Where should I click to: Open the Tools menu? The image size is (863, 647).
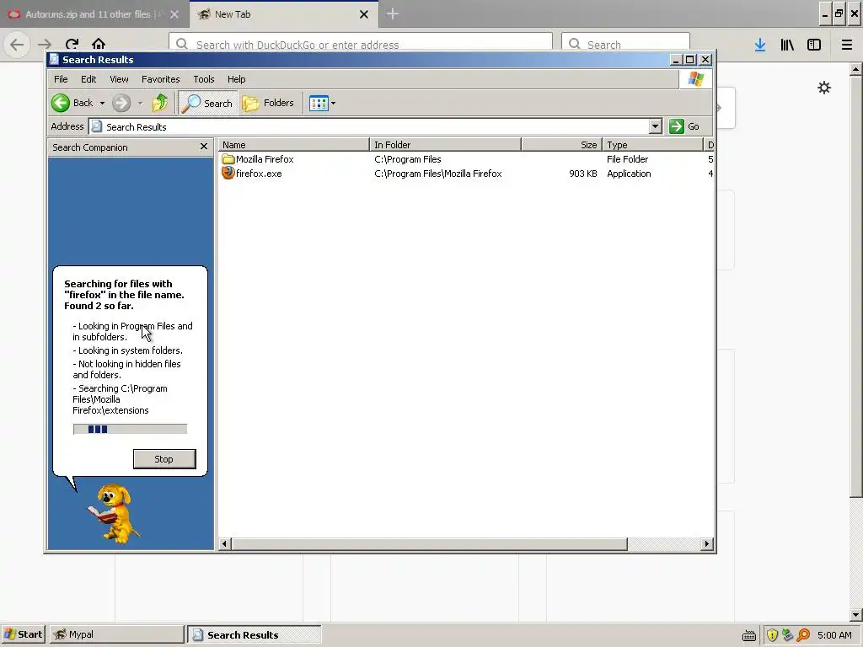pos(204,79)
